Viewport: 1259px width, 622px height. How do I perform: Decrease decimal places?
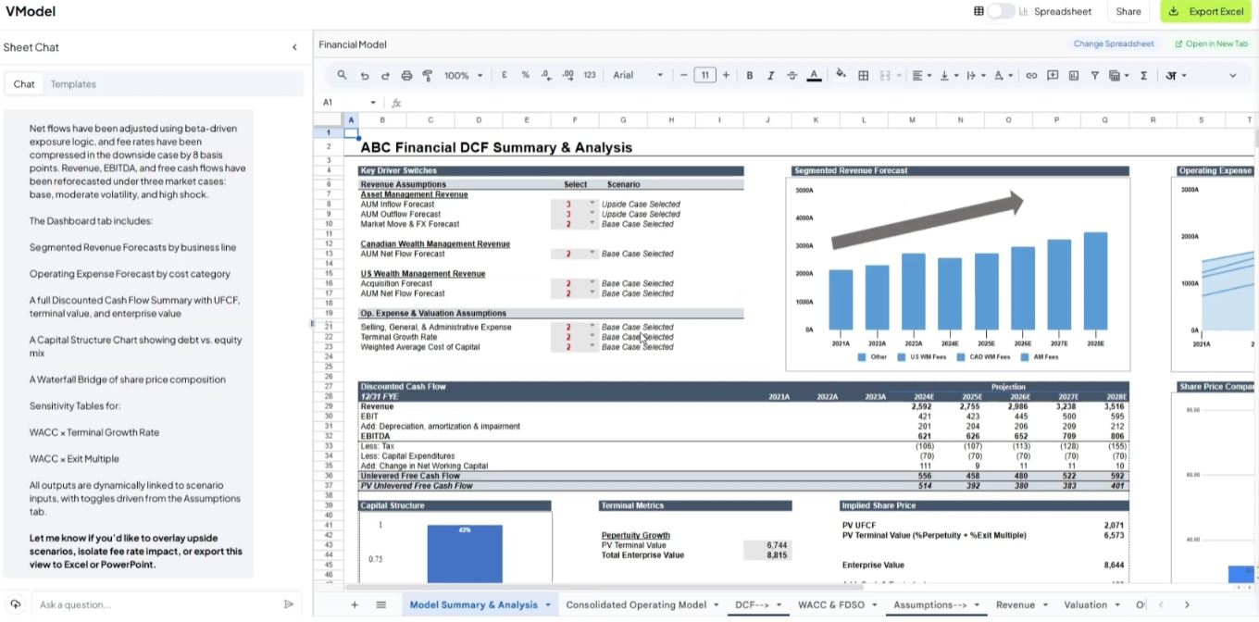(546, 76)
